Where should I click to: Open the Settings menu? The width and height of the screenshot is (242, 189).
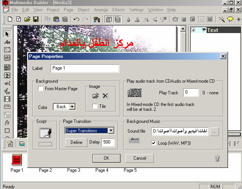tap(136, 10)
